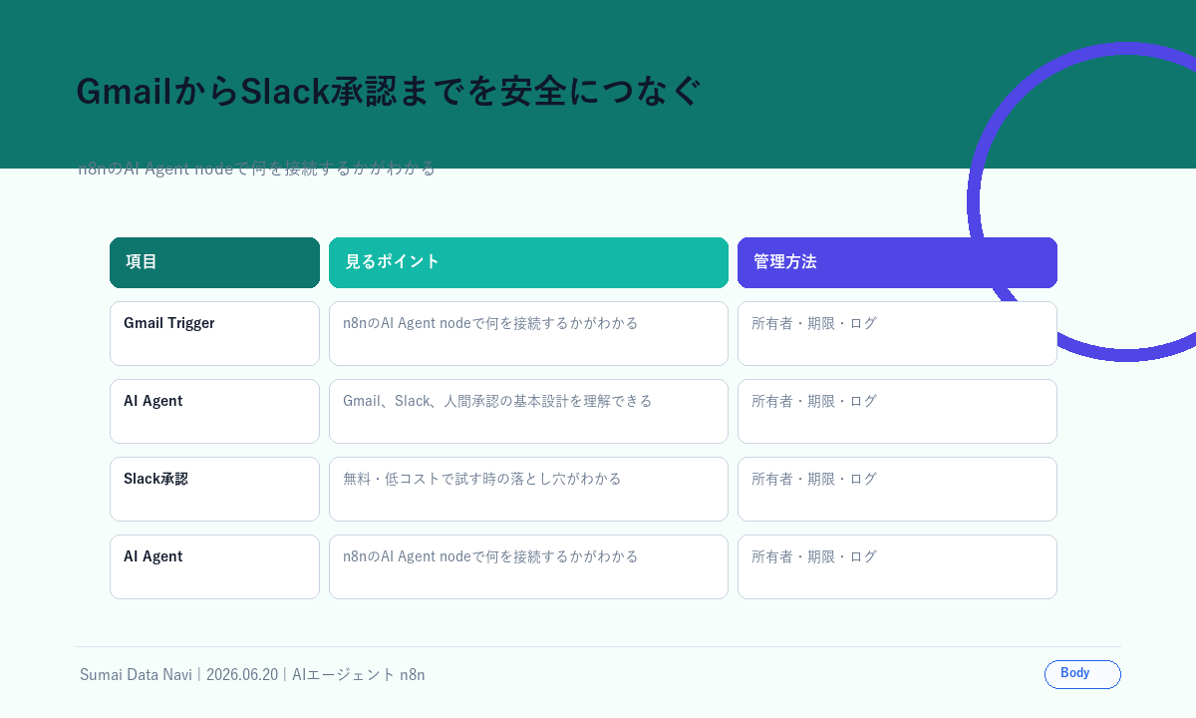The height and width of the screenshot is (718, 1196).
Task: Click '所有者・期限・ログ' in the 'Gmail、Slack、人間承認' row
Action: (x=897, y=411)
